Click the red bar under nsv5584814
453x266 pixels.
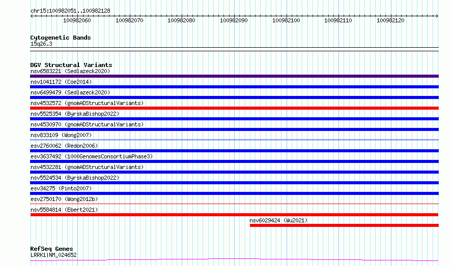[234, 215]
